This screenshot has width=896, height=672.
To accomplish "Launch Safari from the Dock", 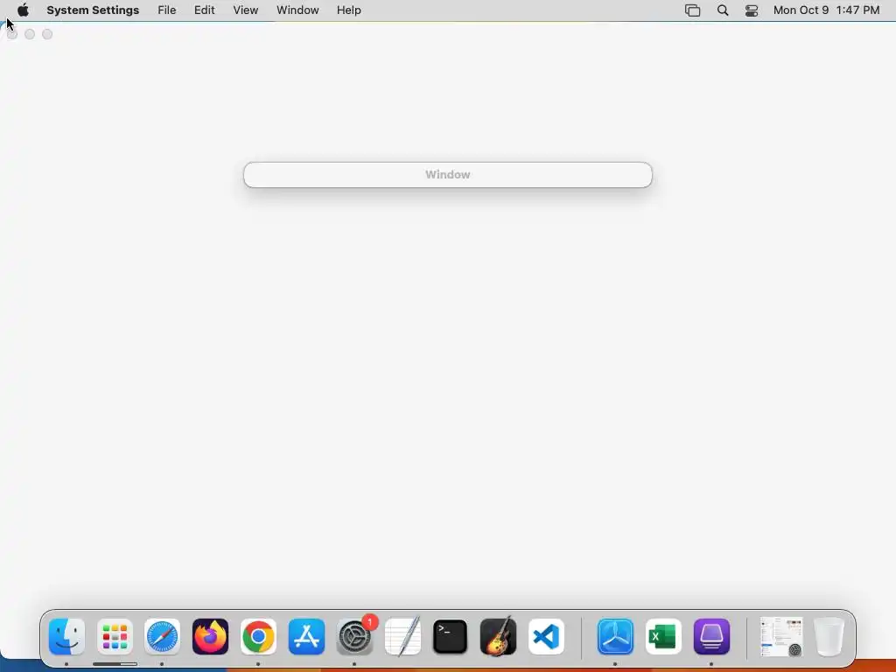I will click(x=162, y=637).
